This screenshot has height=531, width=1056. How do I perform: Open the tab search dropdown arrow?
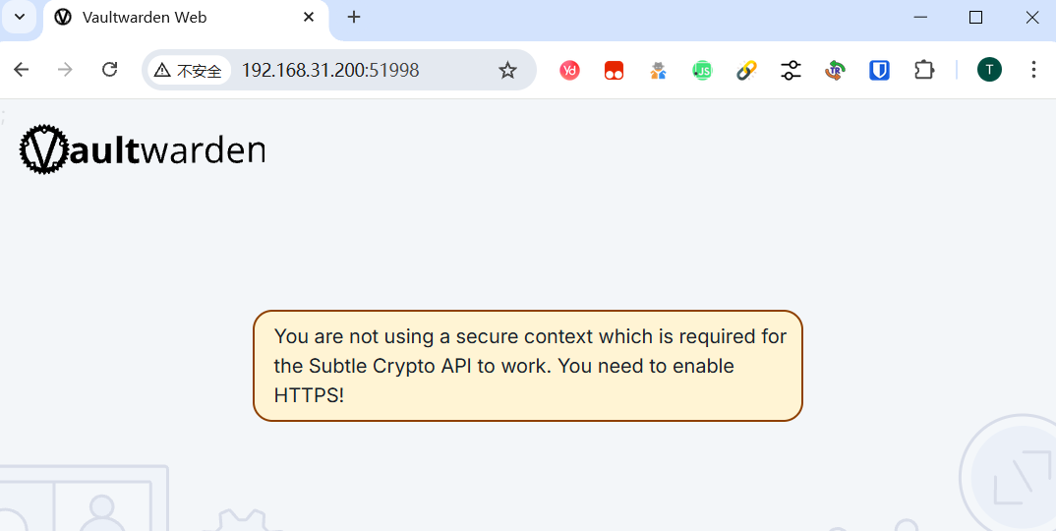19,17
